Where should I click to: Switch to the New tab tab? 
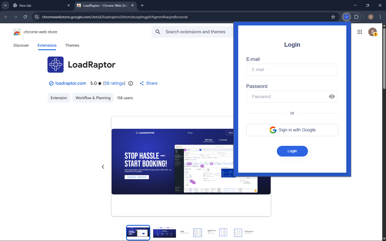pyautogui.click(x=41, y=5)
